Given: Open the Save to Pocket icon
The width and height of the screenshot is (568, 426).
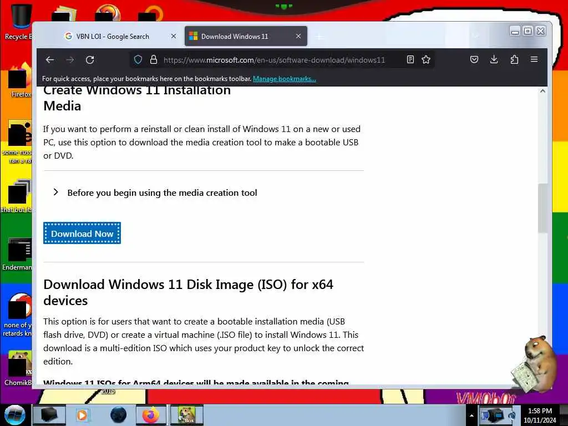Looking at the screenshot, I should click(474, 59).
